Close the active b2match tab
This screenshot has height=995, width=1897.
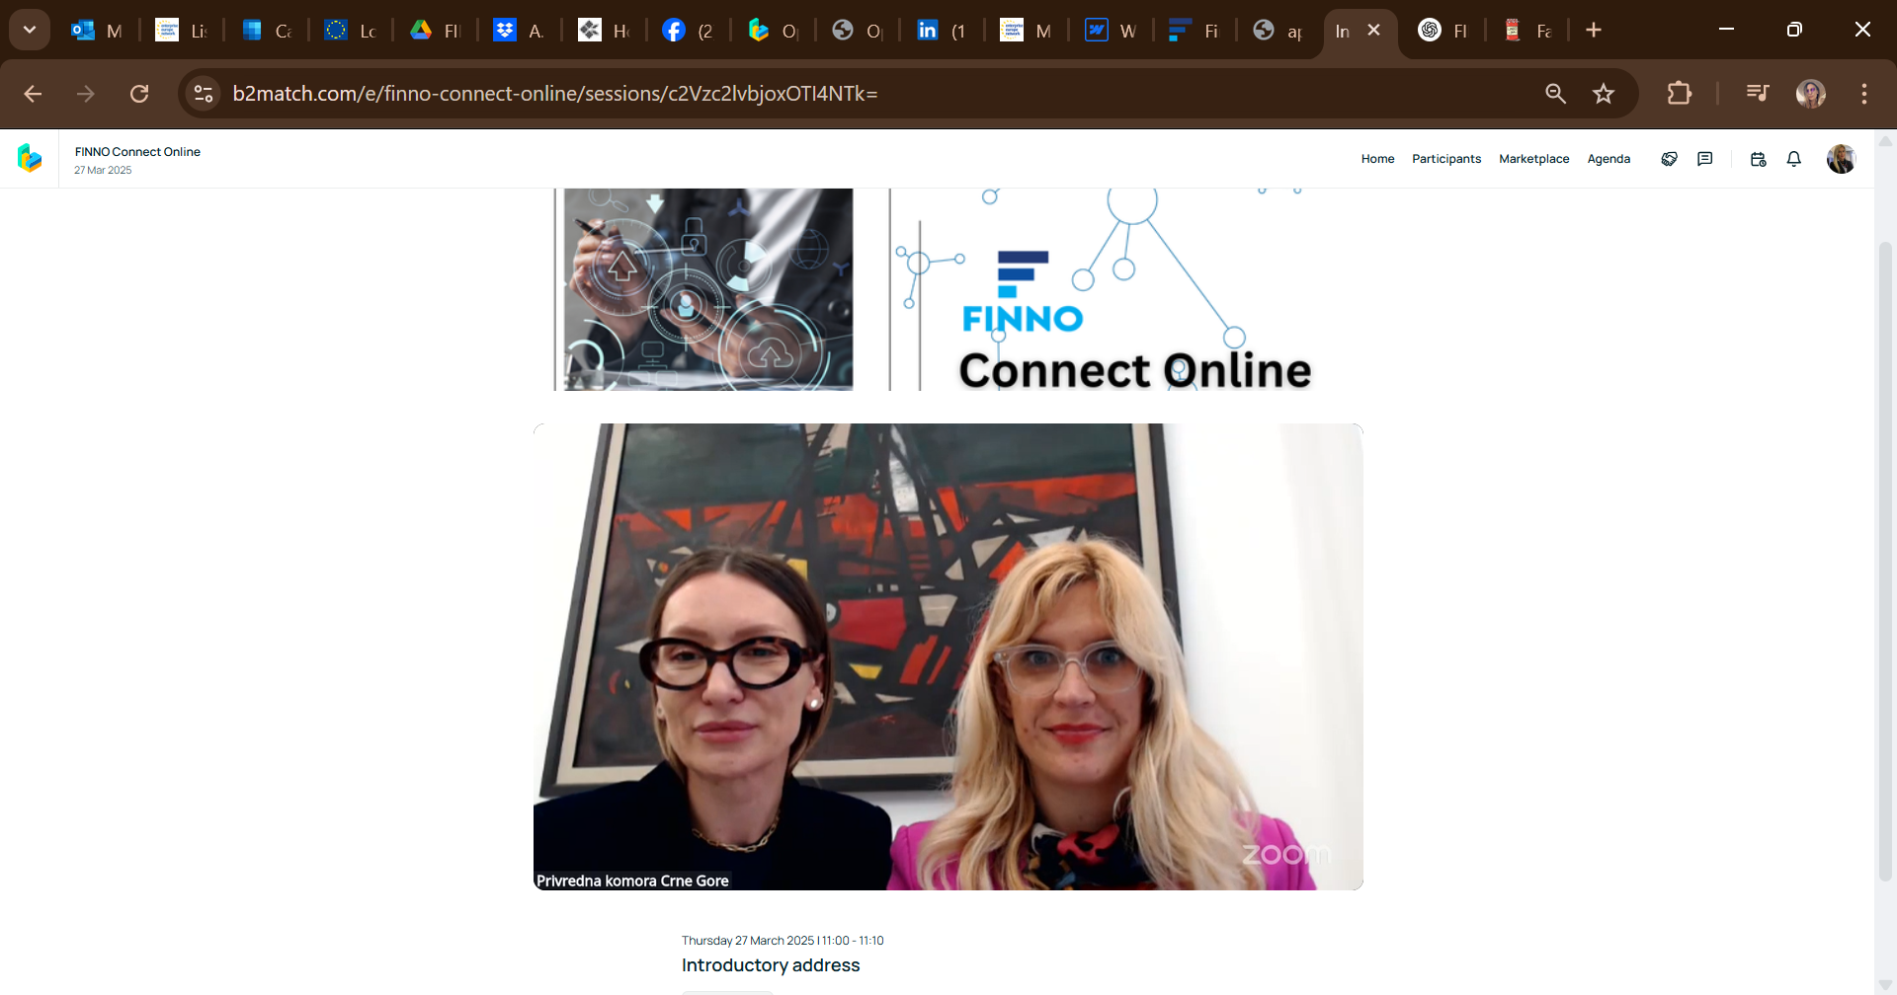(1373, 31)
